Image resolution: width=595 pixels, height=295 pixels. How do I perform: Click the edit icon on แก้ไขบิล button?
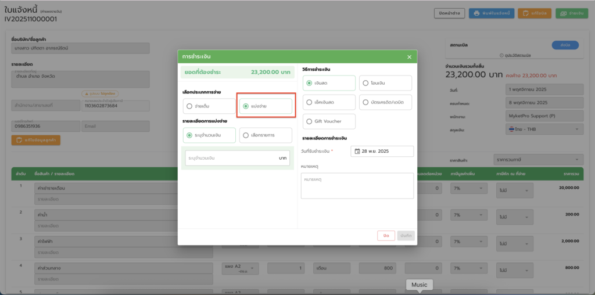coord(525,13)
